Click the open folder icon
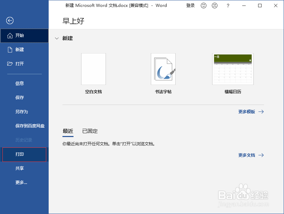The width and height of the screenshot is (284, 214). click(x=10, y=64)
